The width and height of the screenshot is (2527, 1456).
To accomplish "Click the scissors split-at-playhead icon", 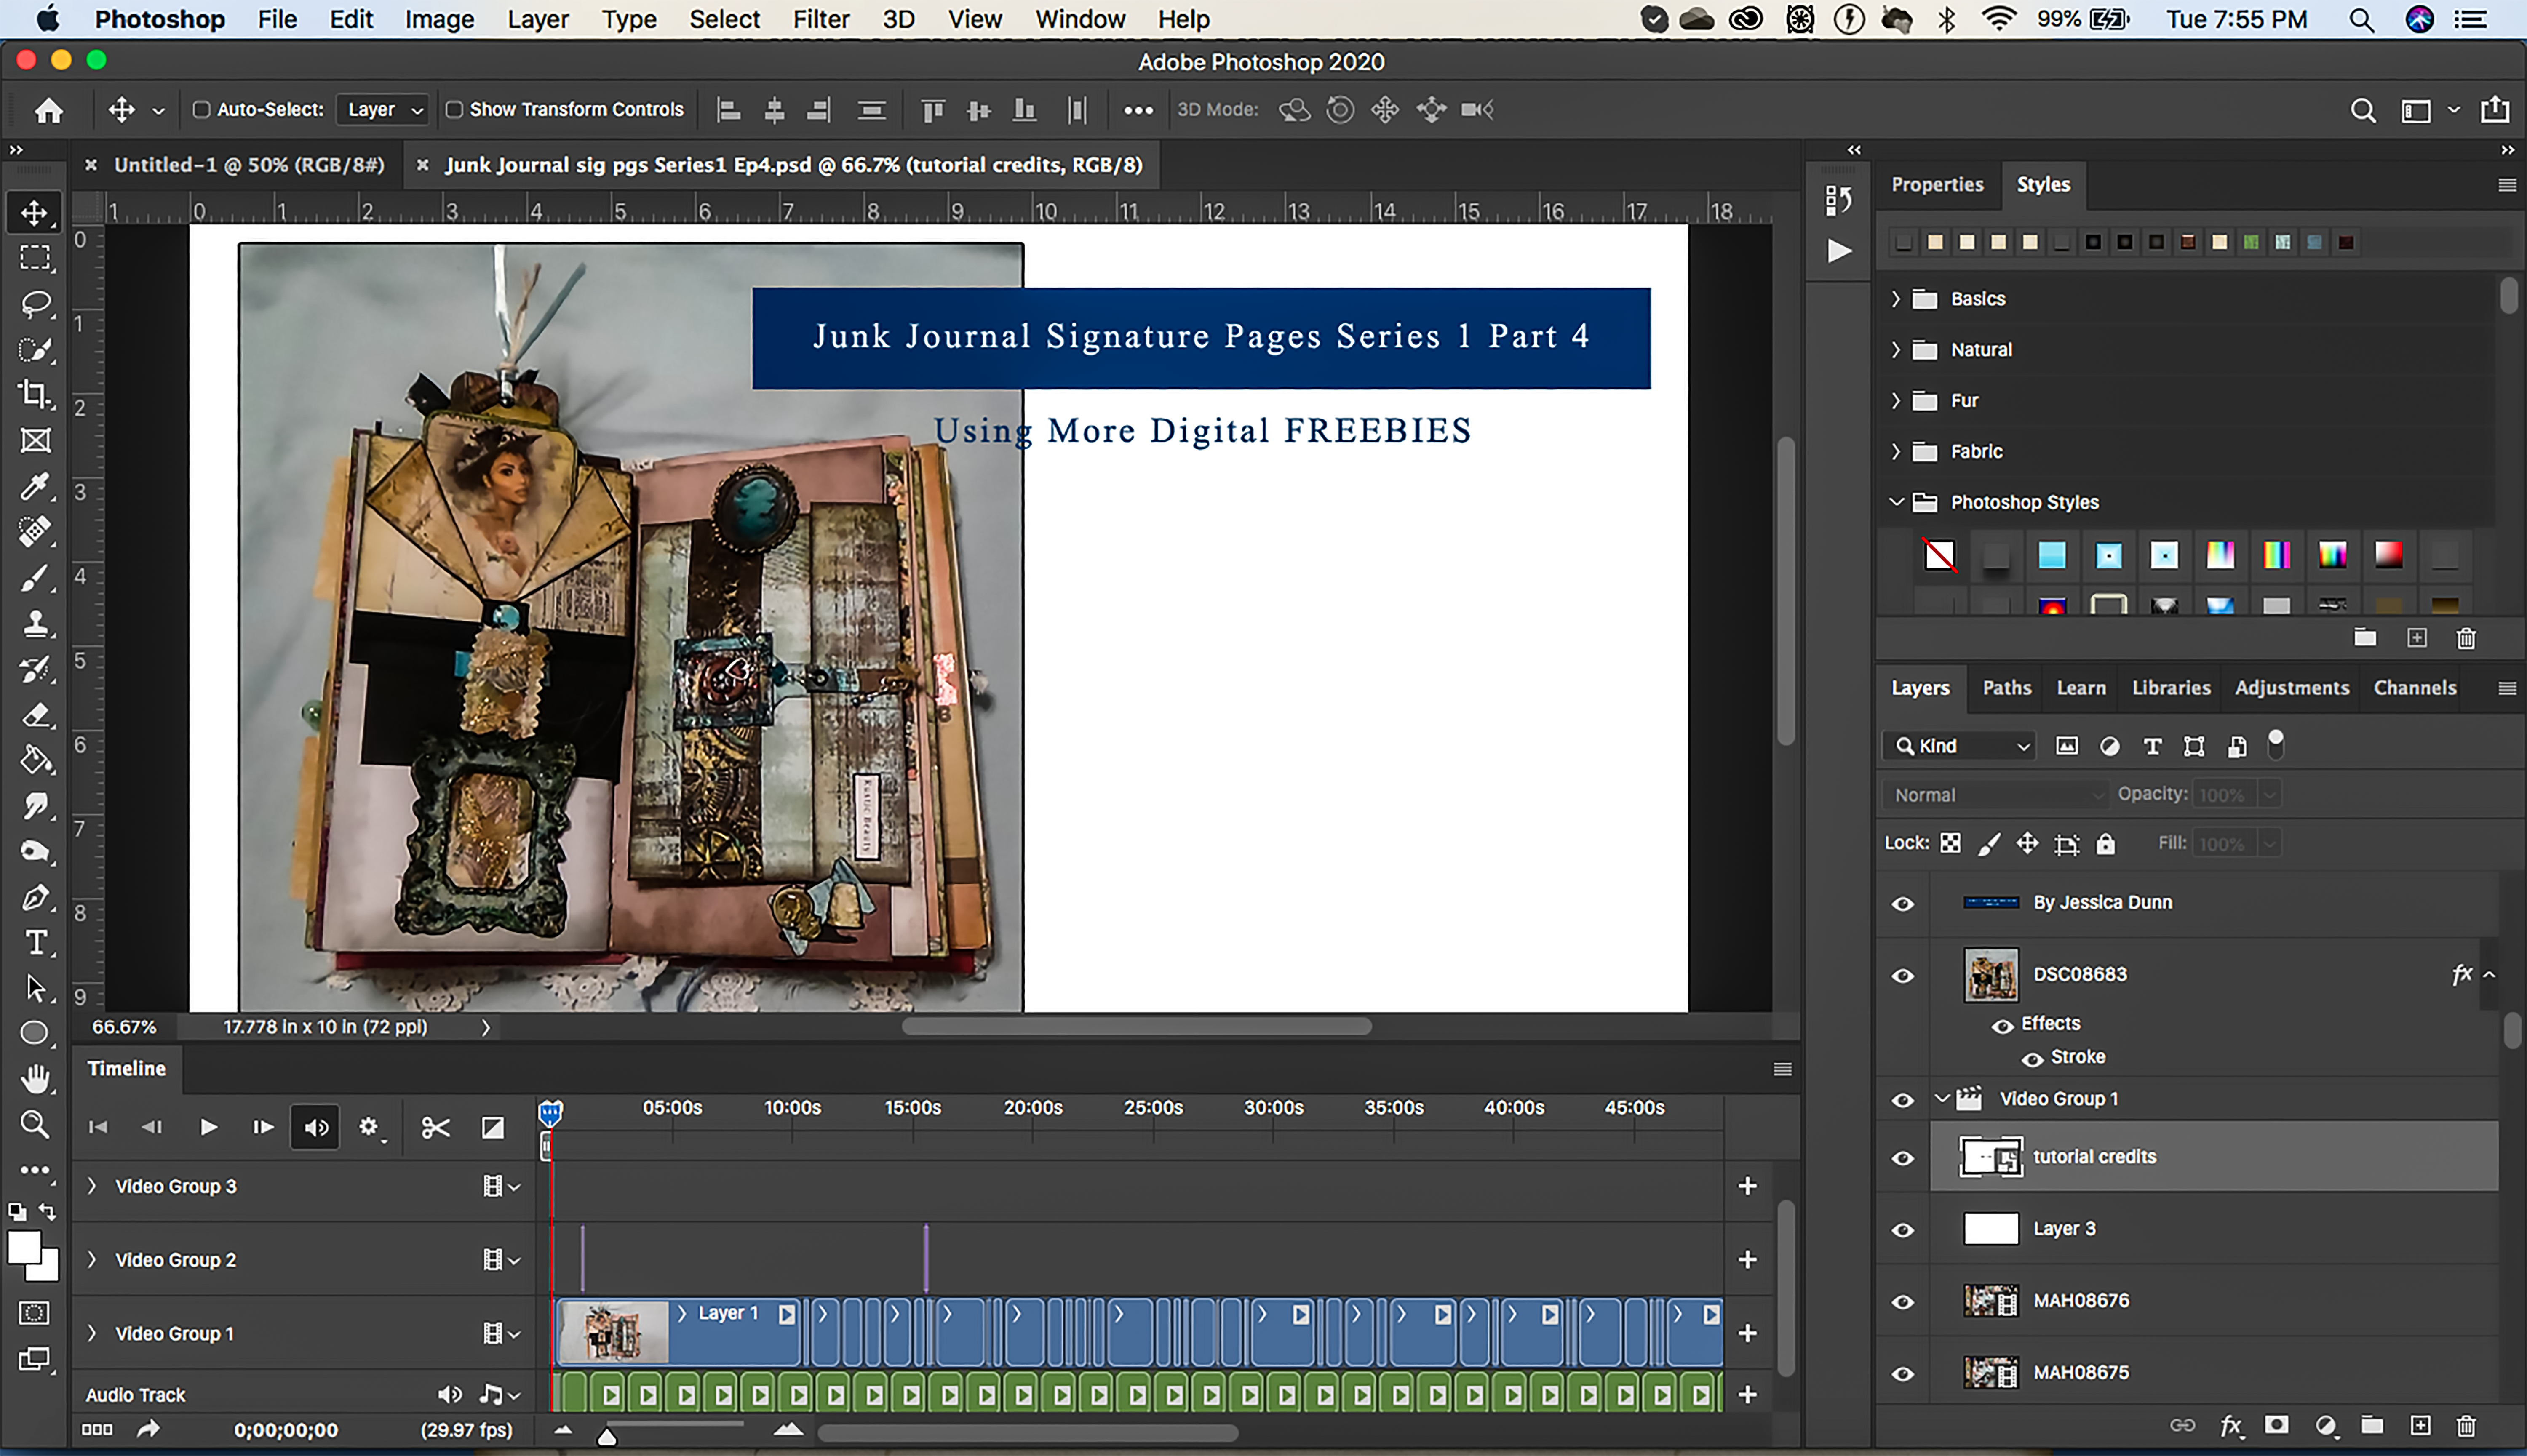I will (x=435, y=1127).
